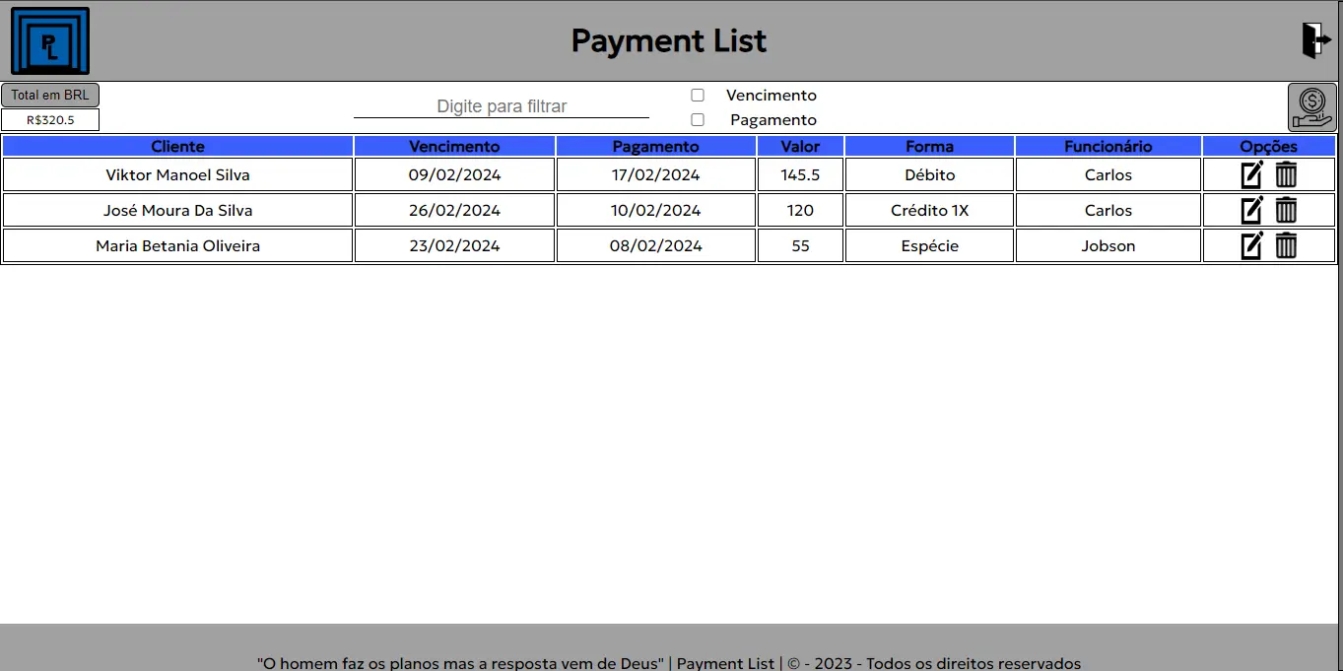Click Carlos in Viktor Manoel Silva's row
This screenshot has height=671, width=1343.
[x=1108, y=175]
